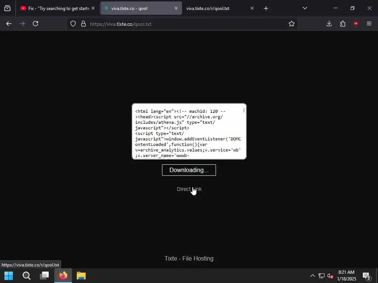Screen dimensions: 378x283
Task: Bookmark this page with the star
Action: [292, 24]
